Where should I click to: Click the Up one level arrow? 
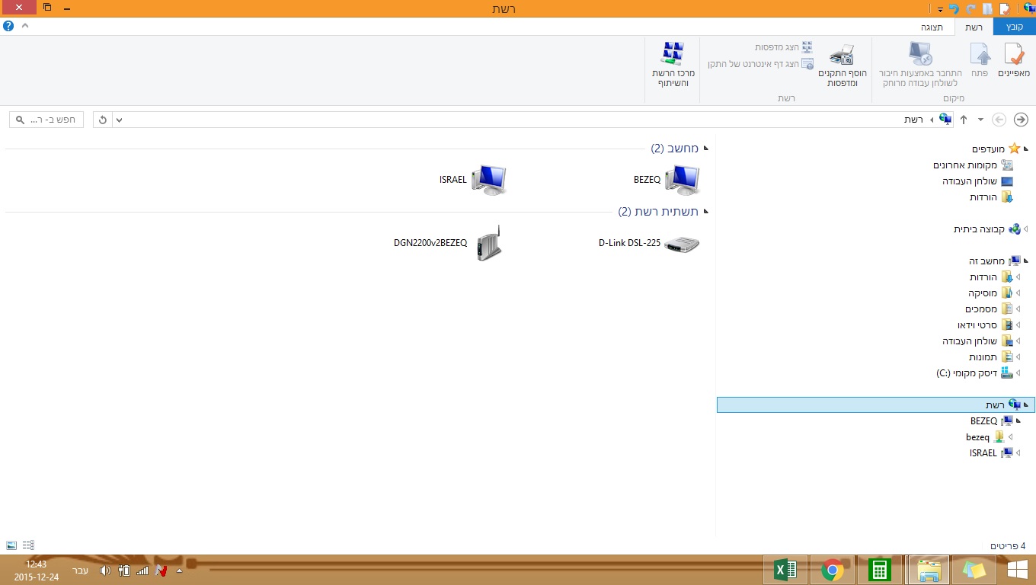[964, 120]
